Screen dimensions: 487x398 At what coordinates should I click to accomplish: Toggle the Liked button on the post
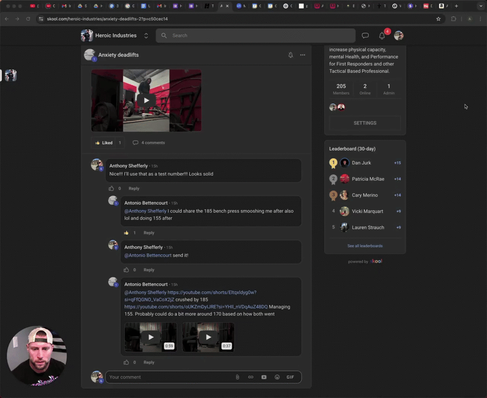point(104,143)
